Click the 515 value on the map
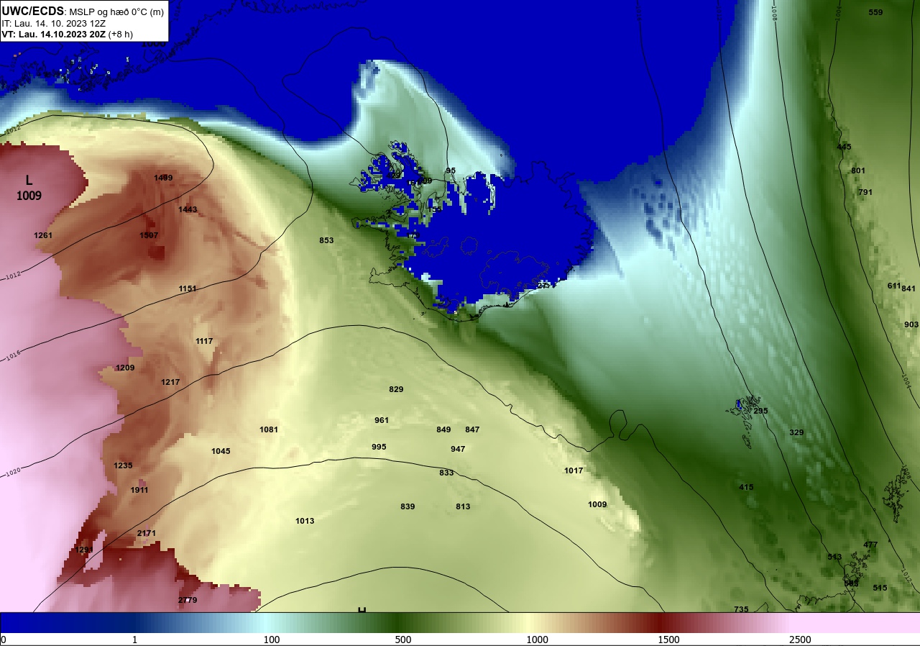920x646 pixels. [x=880, y=588]
